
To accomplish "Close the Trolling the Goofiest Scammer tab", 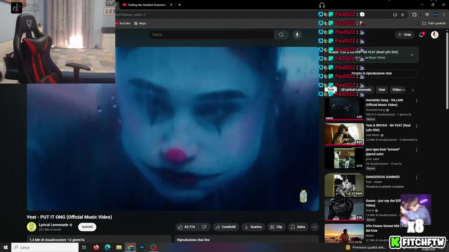I will [171, 5].
